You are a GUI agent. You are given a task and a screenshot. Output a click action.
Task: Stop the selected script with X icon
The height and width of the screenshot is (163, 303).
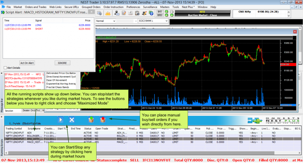click(x=72, y=120)
